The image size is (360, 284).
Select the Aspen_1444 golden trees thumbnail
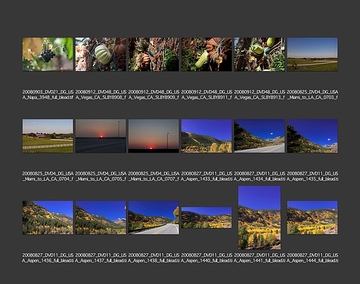click(x=312, y=218)
